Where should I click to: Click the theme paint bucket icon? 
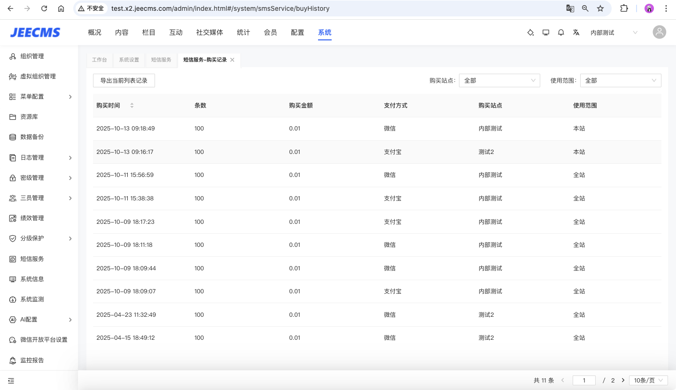coord(530,32)
